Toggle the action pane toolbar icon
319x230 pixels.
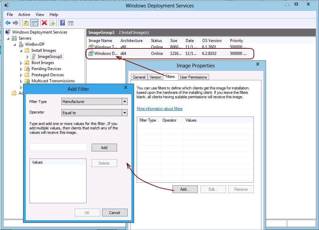[x=71, y=23]
